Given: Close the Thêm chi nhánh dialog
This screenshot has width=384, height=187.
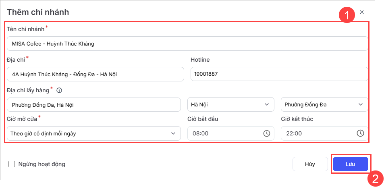Looking at the screenshot, I should point(362,12).
